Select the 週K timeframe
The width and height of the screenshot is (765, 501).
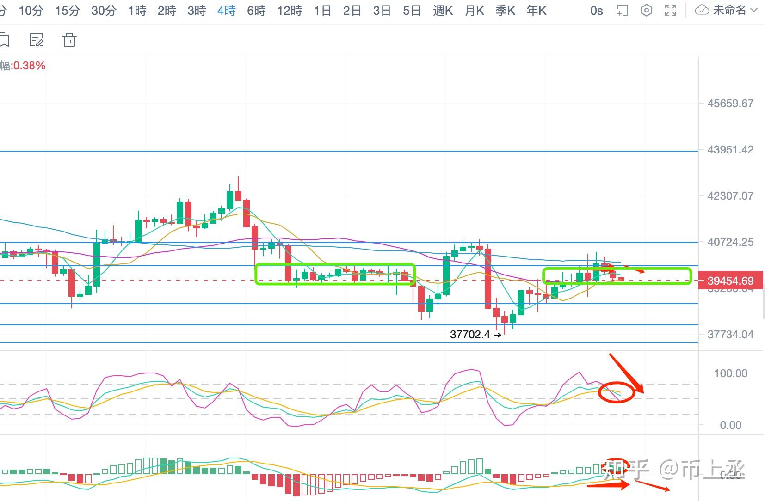point(443,11)
